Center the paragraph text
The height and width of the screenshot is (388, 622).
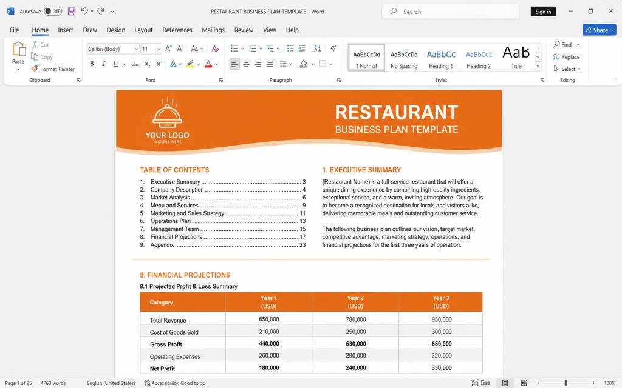[247, 64]
